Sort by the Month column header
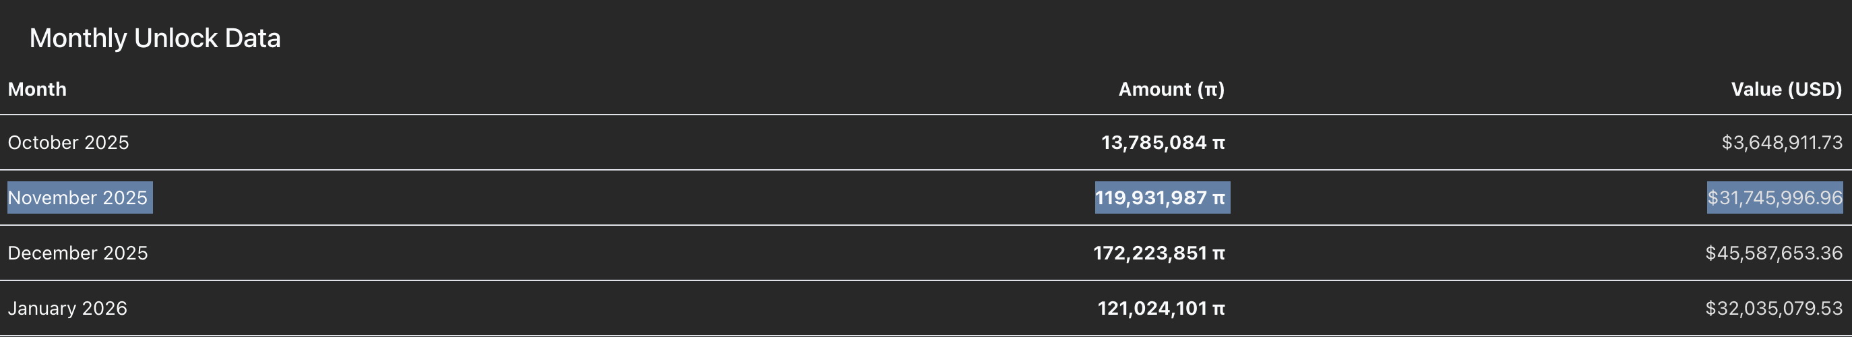Screen dimensions: 1852x337 [x=37, y=89]
